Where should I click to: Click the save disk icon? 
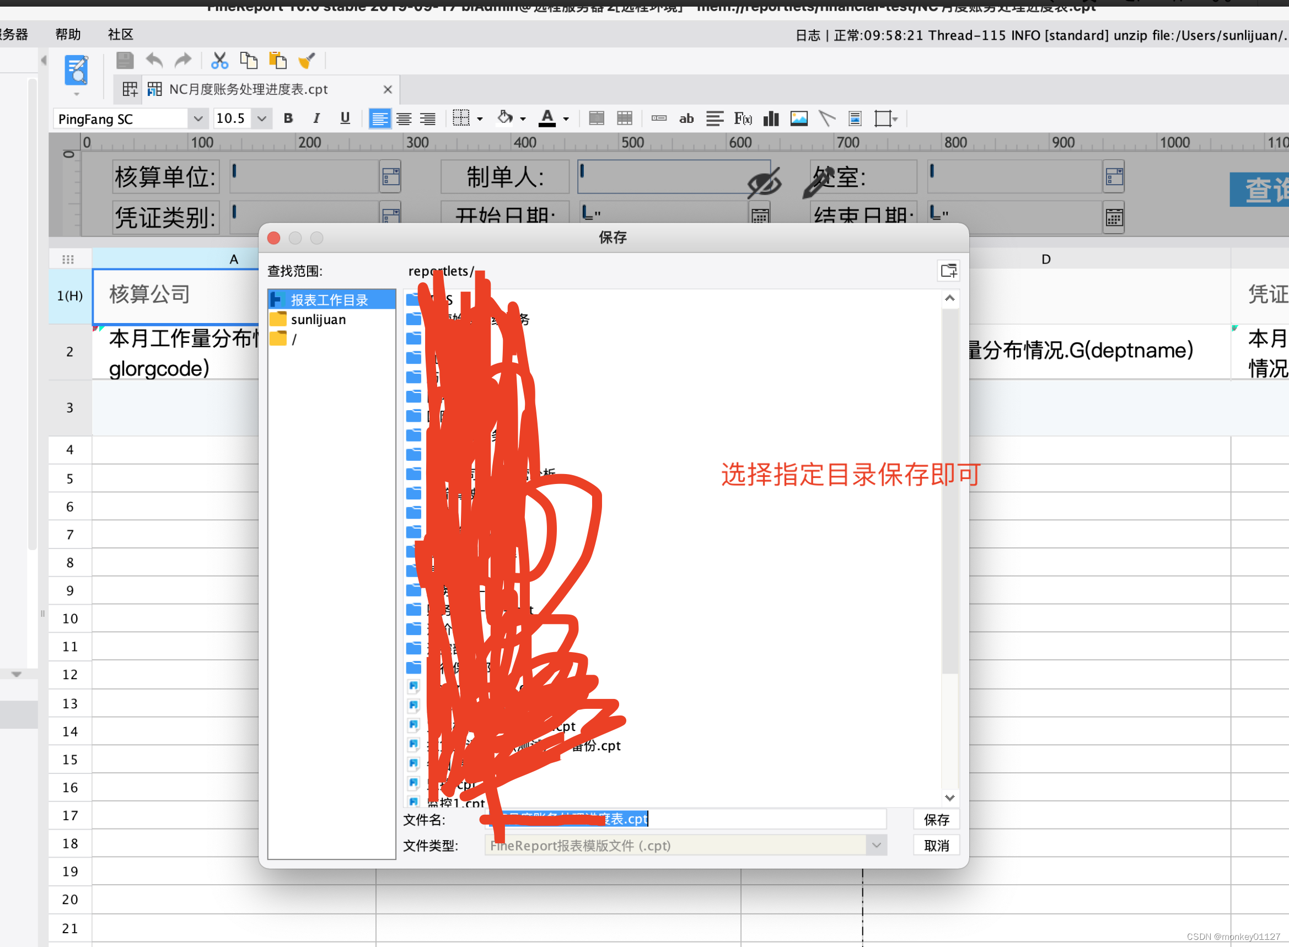tap(125, 60)
